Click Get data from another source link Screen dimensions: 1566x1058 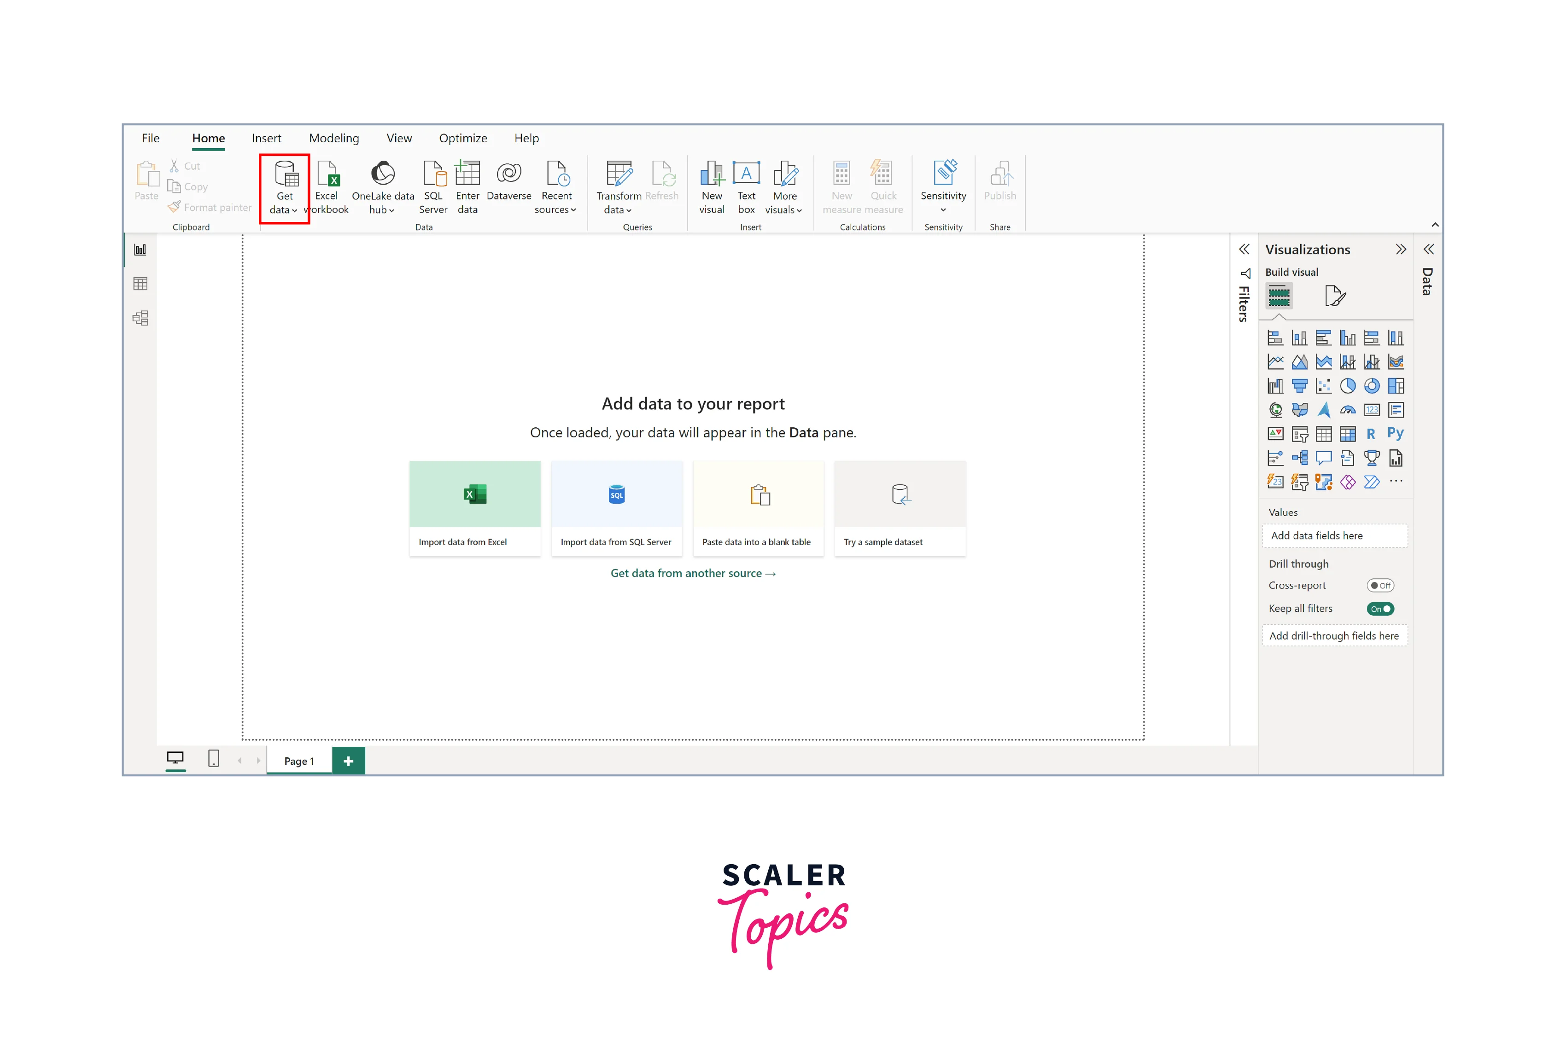[693, 573]
